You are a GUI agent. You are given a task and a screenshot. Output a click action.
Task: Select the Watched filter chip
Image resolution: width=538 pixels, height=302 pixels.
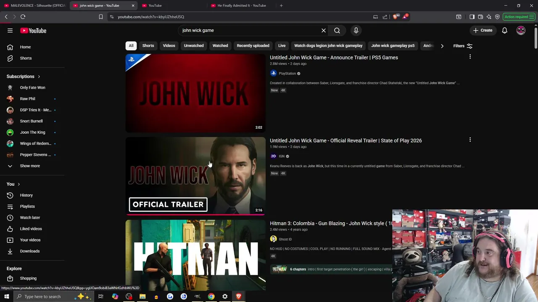pos(220,46)
